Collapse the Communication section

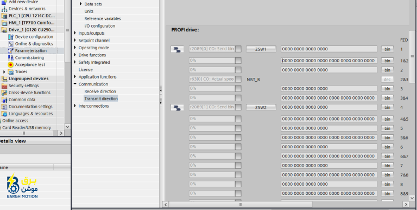coord(75,84)
